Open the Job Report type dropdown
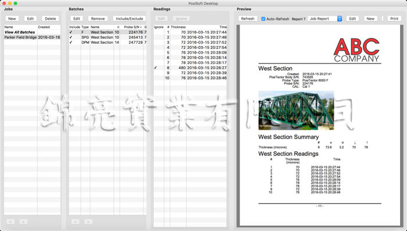The height and width of the screenshot is (231, 407). click(325, 19)
